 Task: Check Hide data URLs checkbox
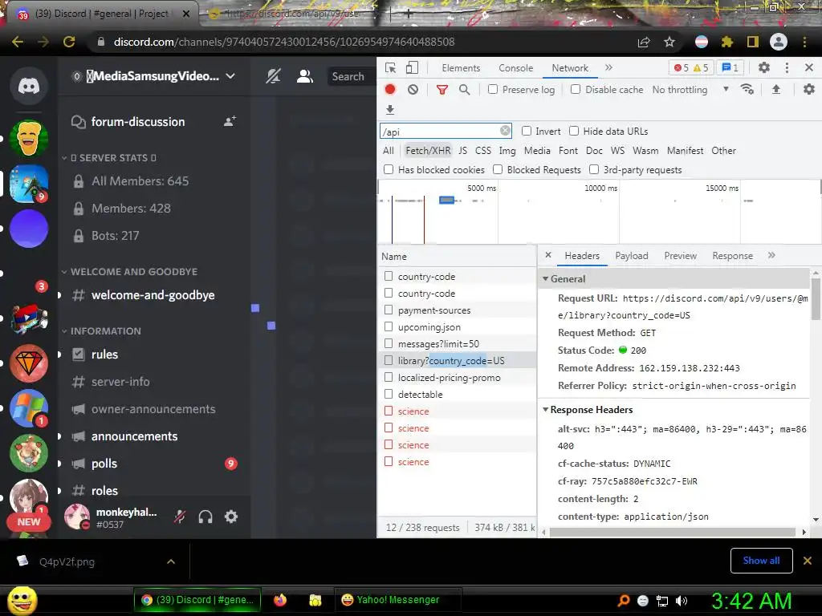coord(574,131)
